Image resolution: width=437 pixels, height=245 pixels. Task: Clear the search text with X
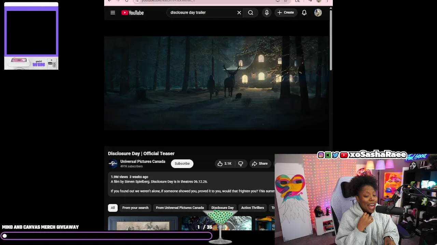pyautogui.click(x=239, y=13)
